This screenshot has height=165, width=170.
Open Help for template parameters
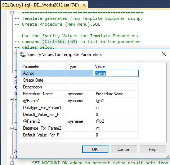point(153,149)
